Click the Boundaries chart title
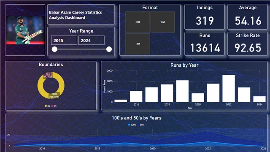The image size is (270, 152). pos(51,65)
